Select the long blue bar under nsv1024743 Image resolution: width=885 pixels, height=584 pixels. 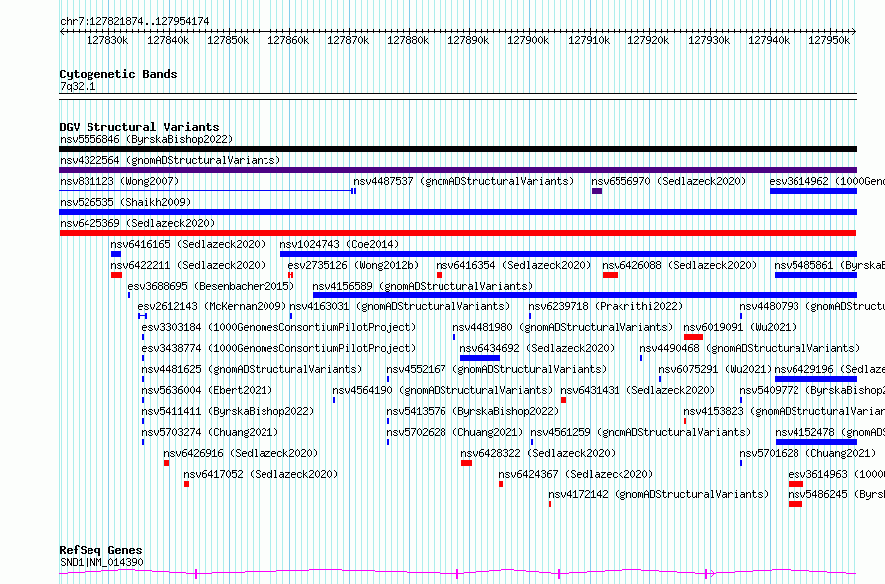(x=569, y=254)
